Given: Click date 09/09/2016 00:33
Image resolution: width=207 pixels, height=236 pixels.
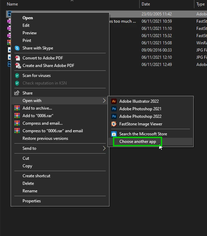Looking at the screenshot, I should 157,50.
